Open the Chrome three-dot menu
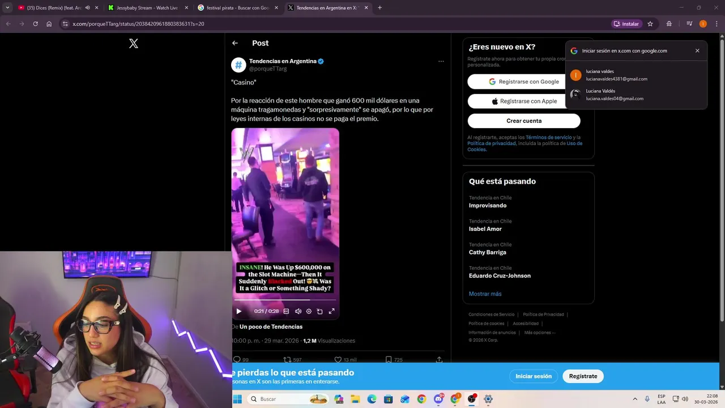Screen dimensions: 725x408 (x=717, y=24)
